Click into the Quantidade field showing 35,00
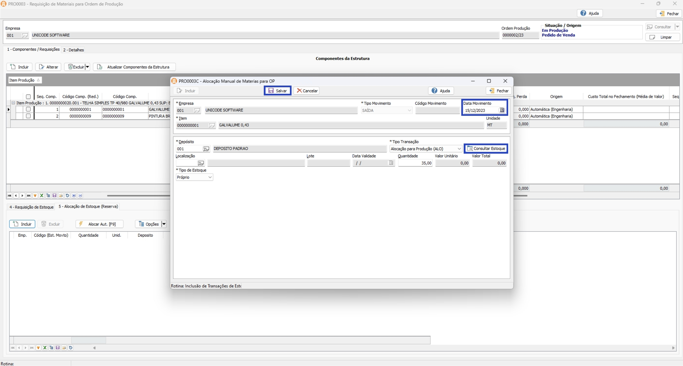 point(415,163)
